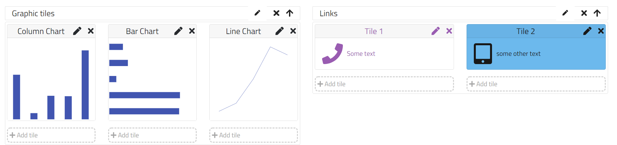Edit the Graphic tiles group title
Viewport: 617px width, 145px height.
pos(257,13)
